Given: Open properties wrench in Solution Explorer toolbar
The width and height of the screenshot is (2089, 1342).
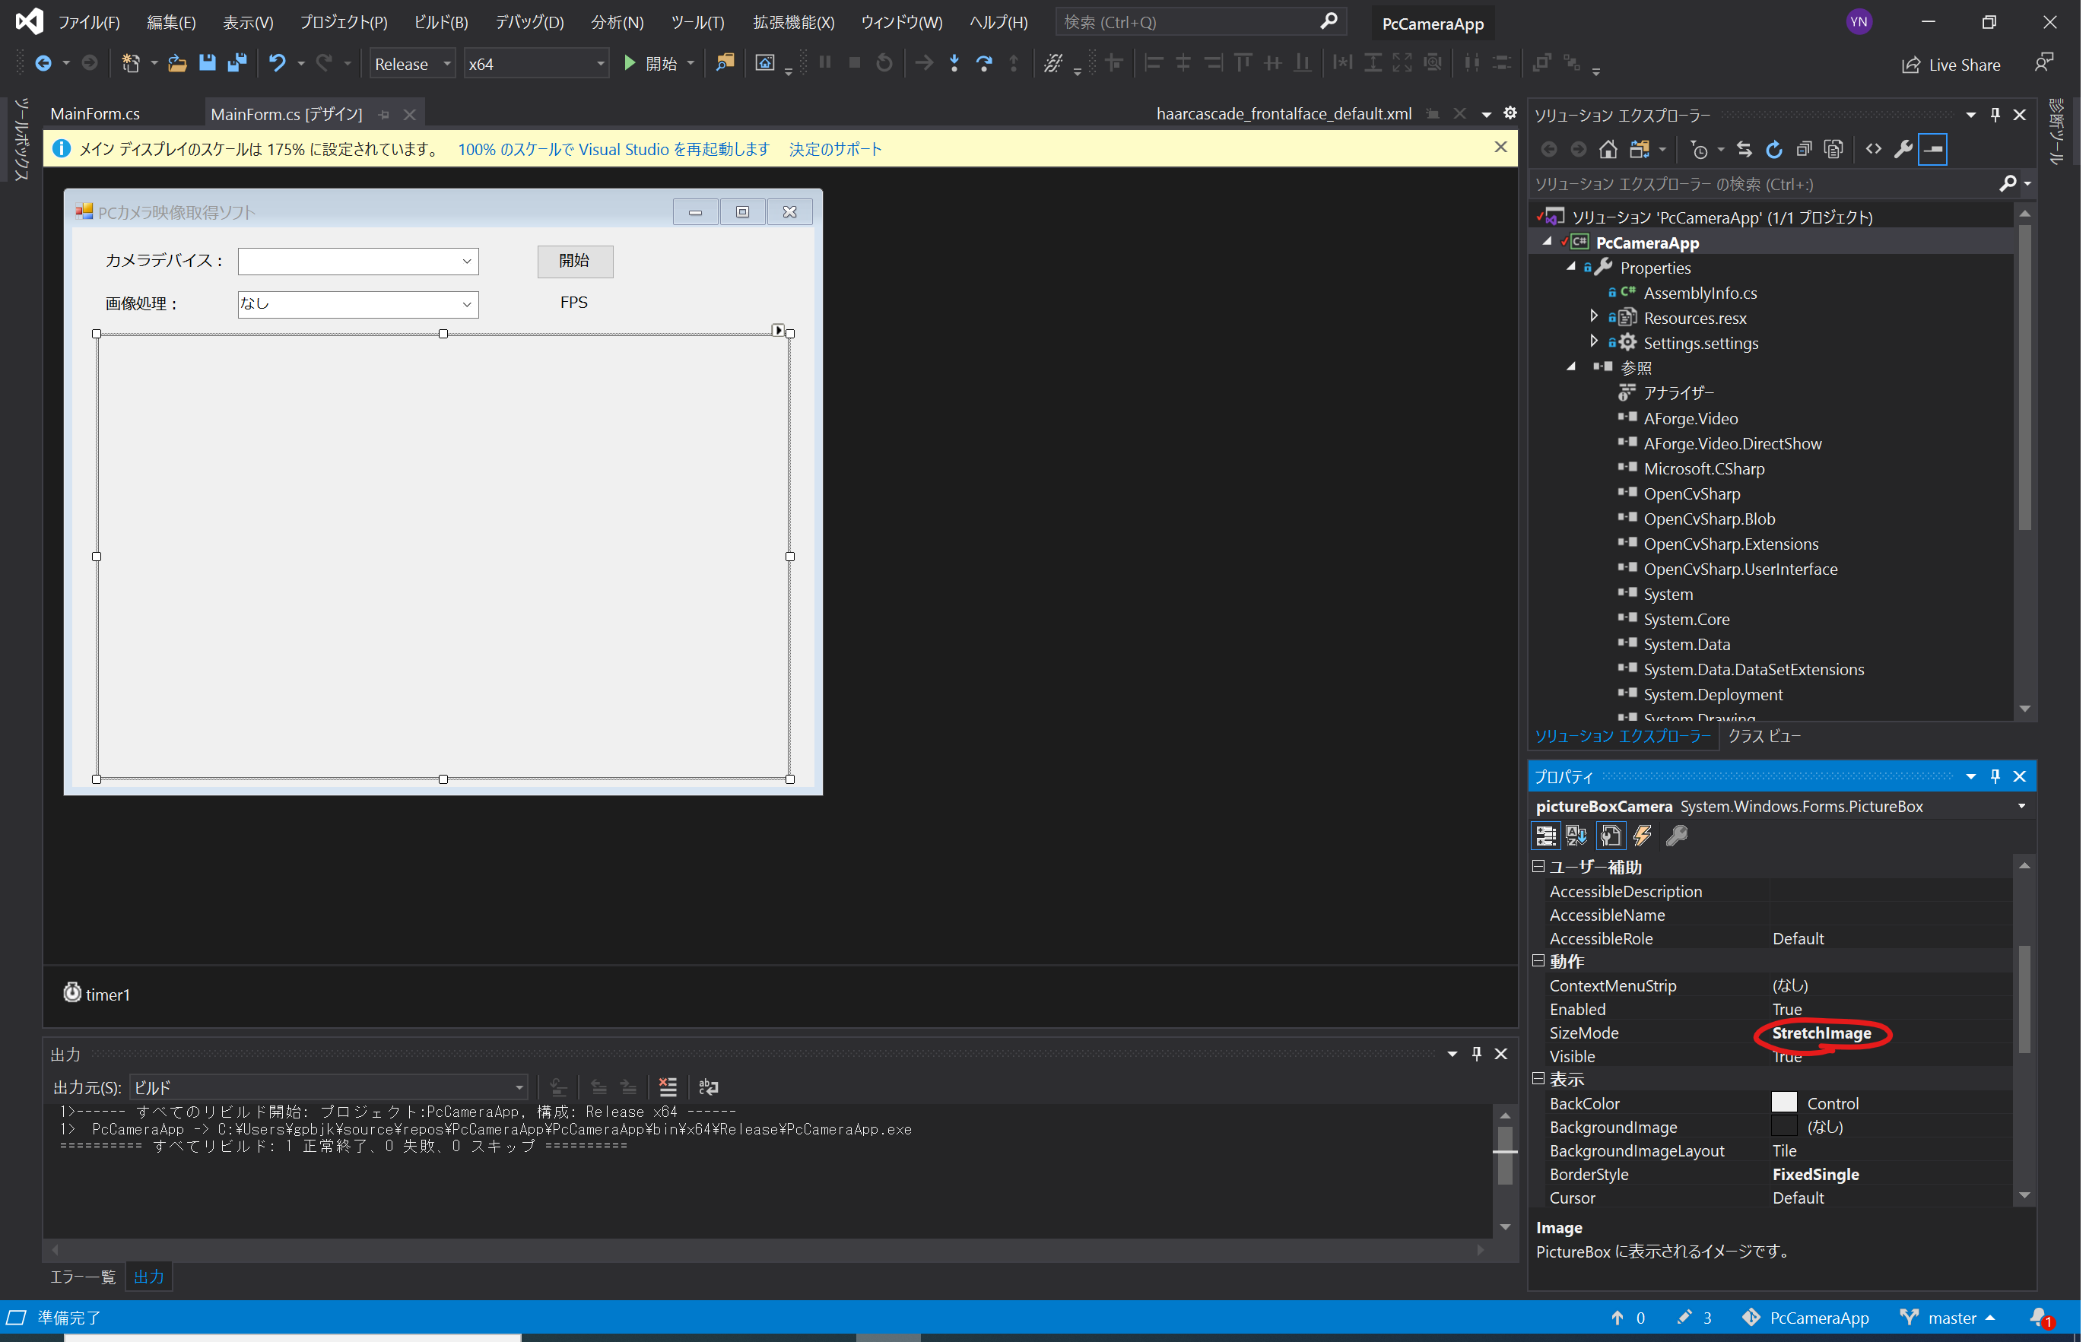Looking at the screenshot, I should coord(1904,150).
